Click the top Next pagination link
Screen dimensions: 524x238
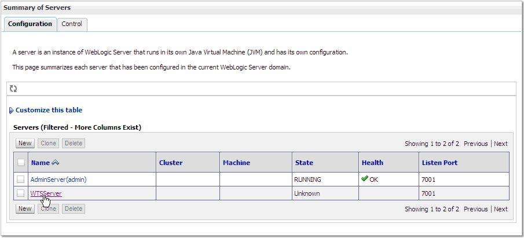point(501,144)
